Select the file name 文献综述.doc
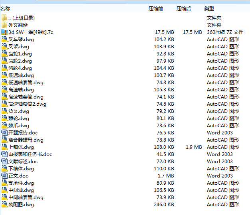The image size is (250, 215). point(23,161)
